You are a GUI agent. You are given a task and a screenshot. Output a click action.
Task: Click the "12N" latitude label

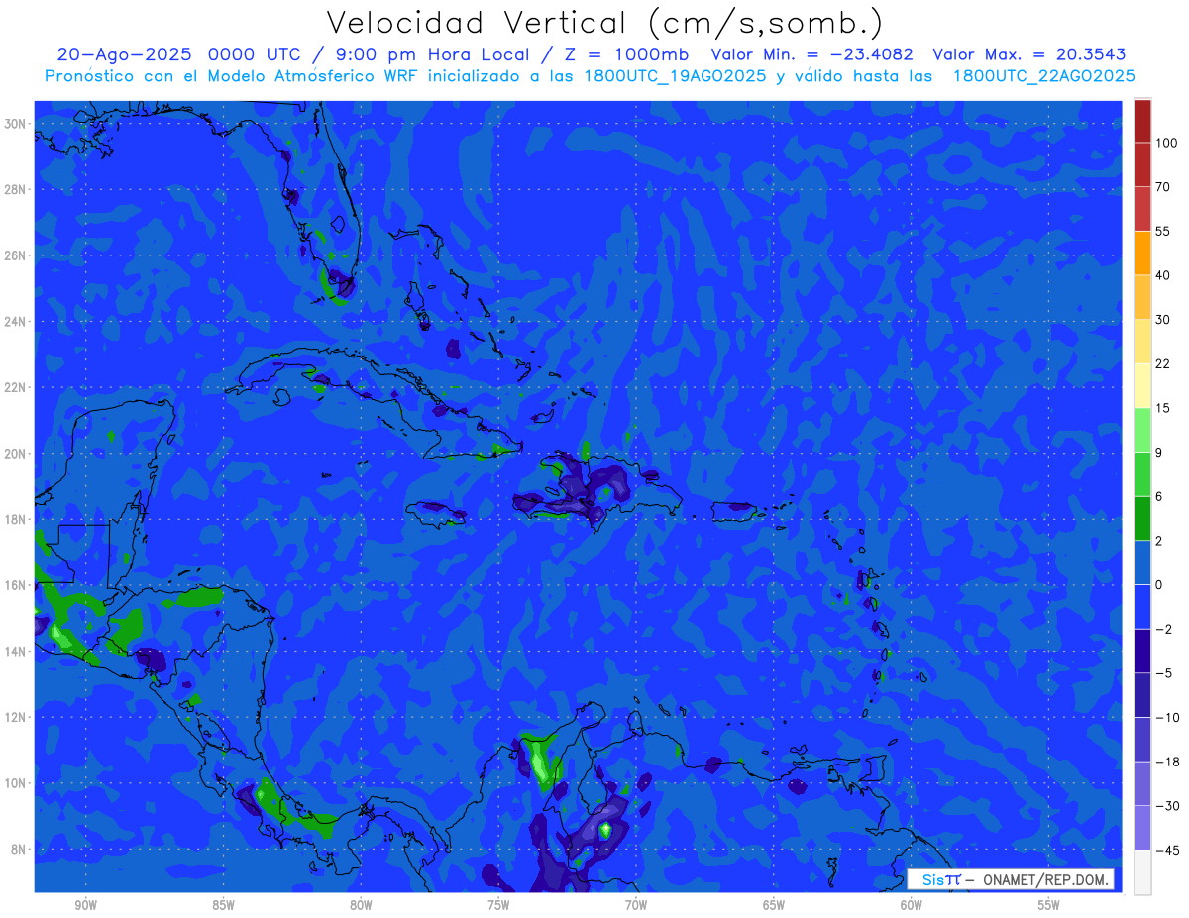coord(16,717)
